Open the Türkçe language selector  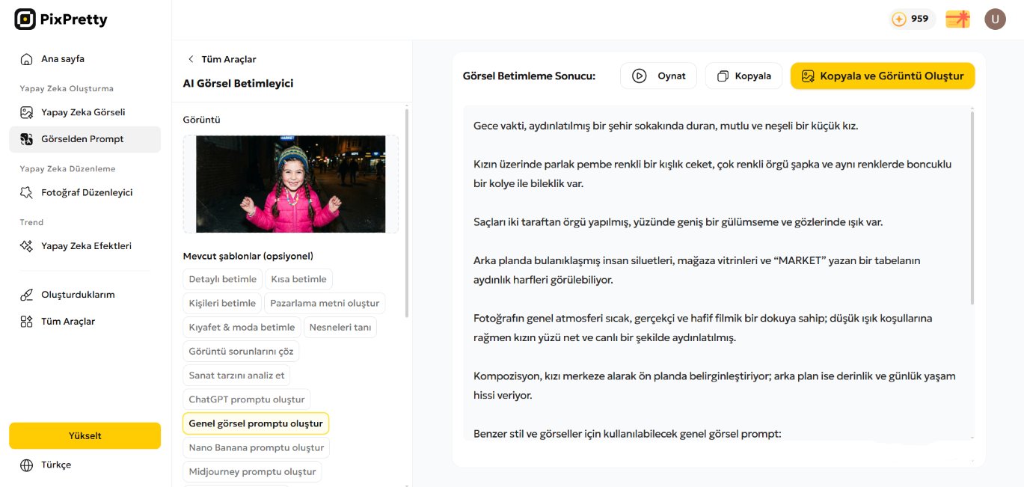coord(51,465)
